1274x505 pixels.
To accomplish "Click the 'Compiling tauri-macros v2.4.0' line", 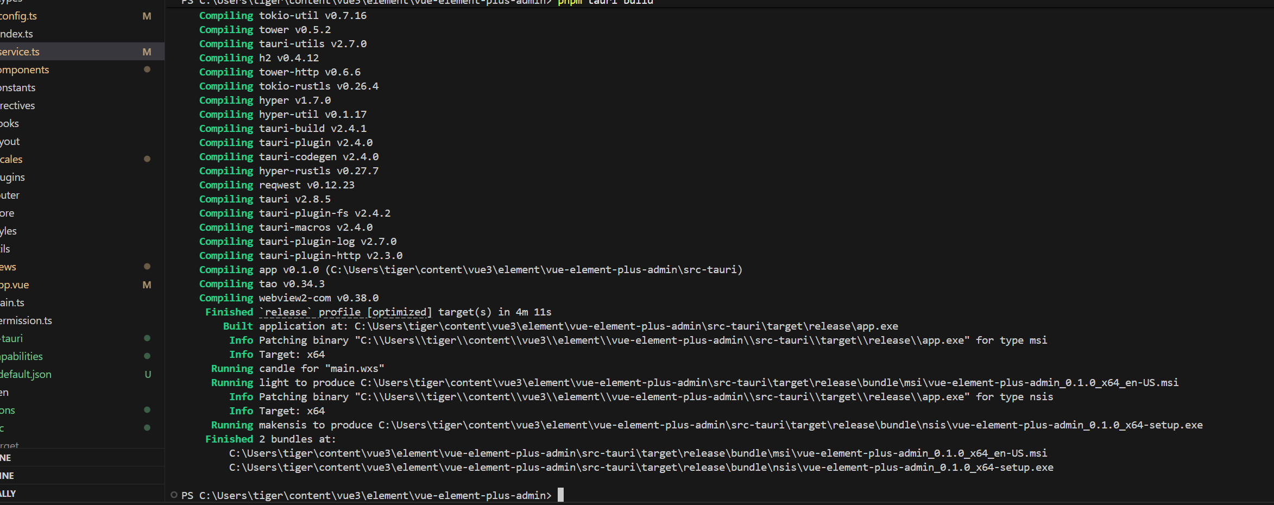I will click(x=286, y=228).
